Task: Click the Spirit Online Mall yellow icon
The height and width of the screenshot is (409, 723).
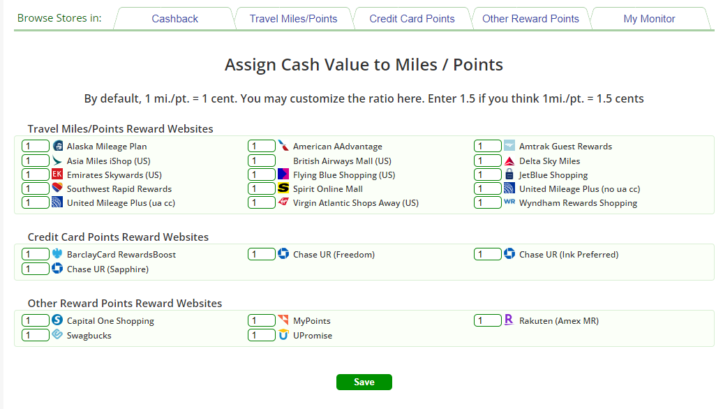Action: 283,188
